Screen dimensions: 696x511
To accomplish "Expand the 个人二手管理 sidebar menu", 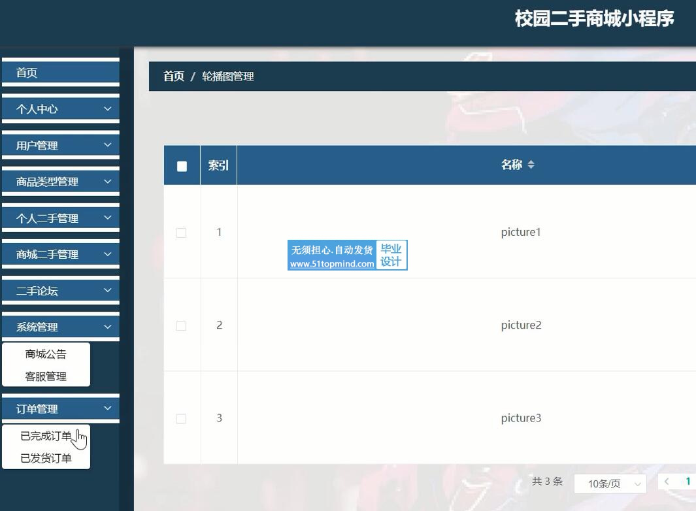I will coord(60,218).
